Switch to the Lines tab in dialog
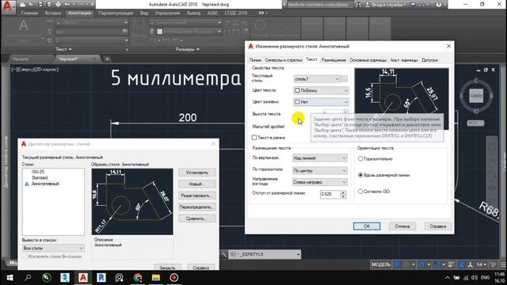Screen dimensions: 507x285 255,60
